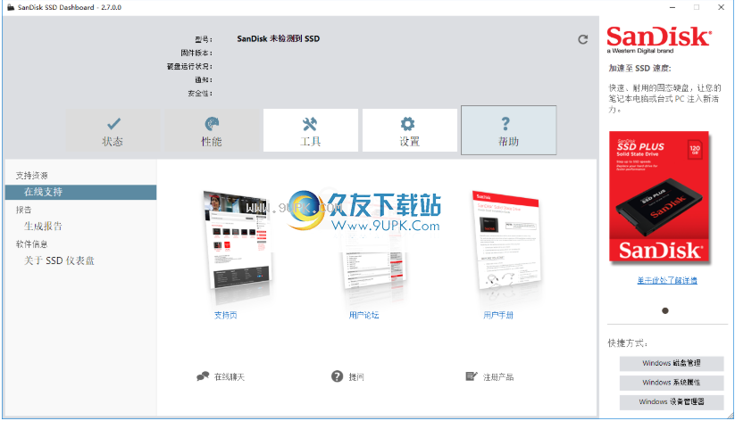Click the 报告 sidebar heading
The width and height of the screenshot is (735, 421).
(24, 210)
